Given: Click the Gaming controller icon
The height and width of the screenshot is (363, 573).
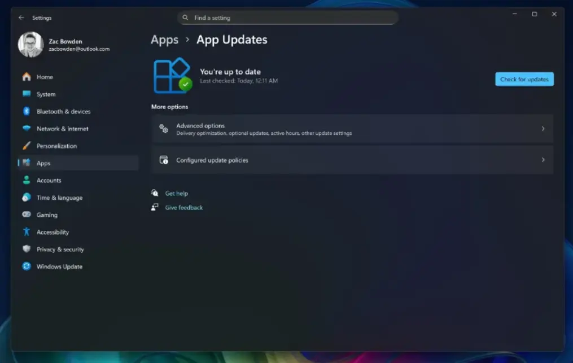Looking at the screenshot, I should 26,215.
